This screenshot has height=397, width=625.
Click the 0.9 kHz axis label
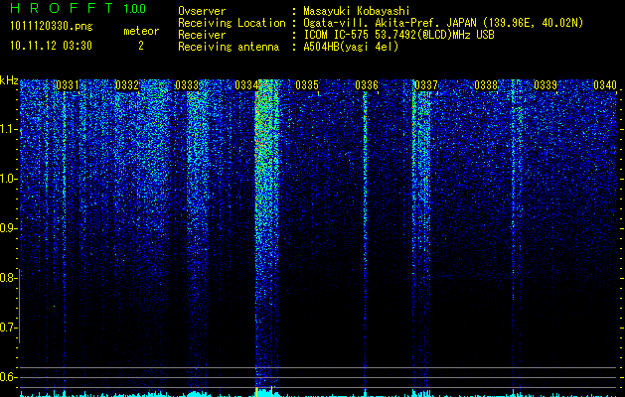click(x=9, y=228)
